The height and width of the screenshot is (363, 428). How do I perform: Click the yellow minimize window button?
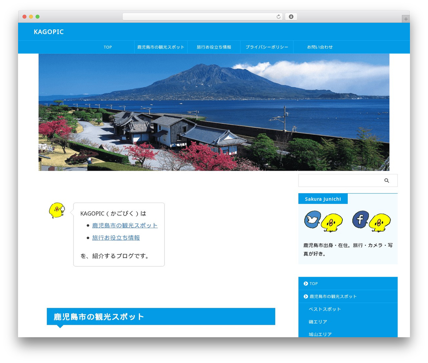pyautogui.click(x=31, y=17)
